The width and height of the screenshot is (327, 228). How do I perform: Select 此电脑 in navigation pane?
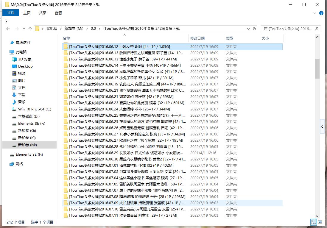(x=21, y=52)
